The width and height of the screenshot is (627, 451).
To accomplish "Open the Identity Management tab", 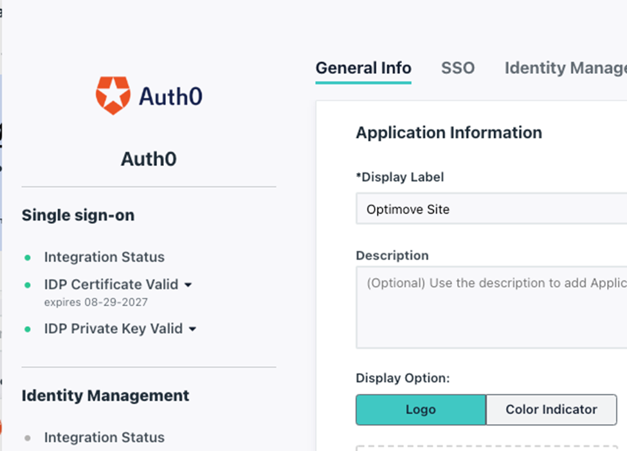I will click(x=565, y=68).
